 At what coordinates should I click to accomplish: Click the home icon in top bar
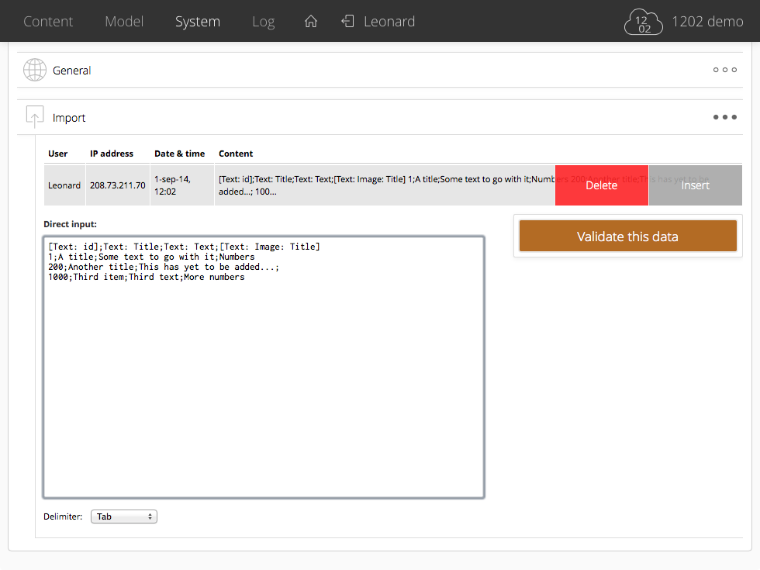pyautogui.click(x=311, y=22)
